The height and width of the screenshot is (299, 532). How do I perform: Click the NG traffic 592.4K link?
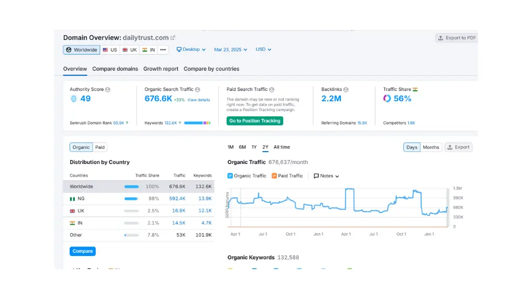(177, 199)
